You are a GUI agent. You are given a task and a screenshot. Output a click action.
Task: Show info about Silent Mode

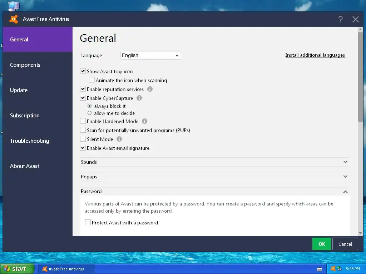pos(119,139)
